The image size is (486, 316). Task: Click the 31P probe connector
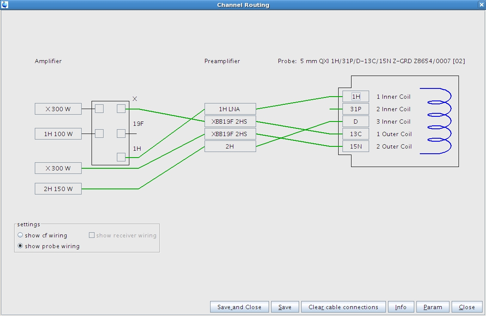pyautogui.click(x=356, y=109)
